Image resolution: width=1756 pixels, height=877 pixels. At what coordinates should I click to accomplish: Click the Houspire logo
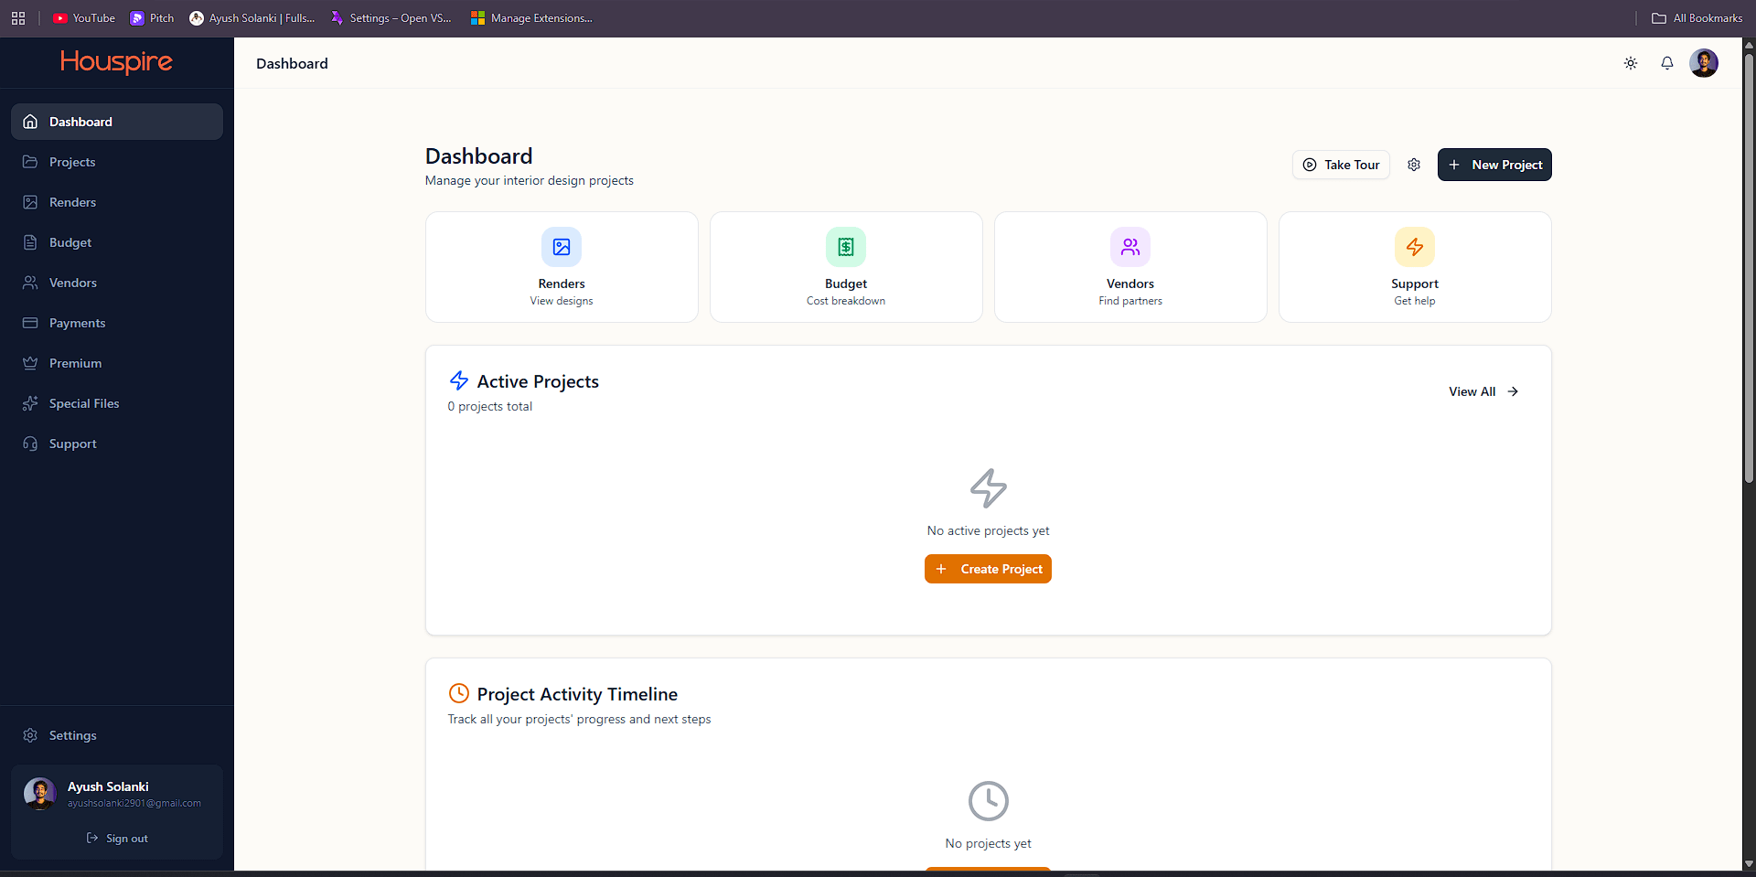pyautogui.click(x=116, y=61)
